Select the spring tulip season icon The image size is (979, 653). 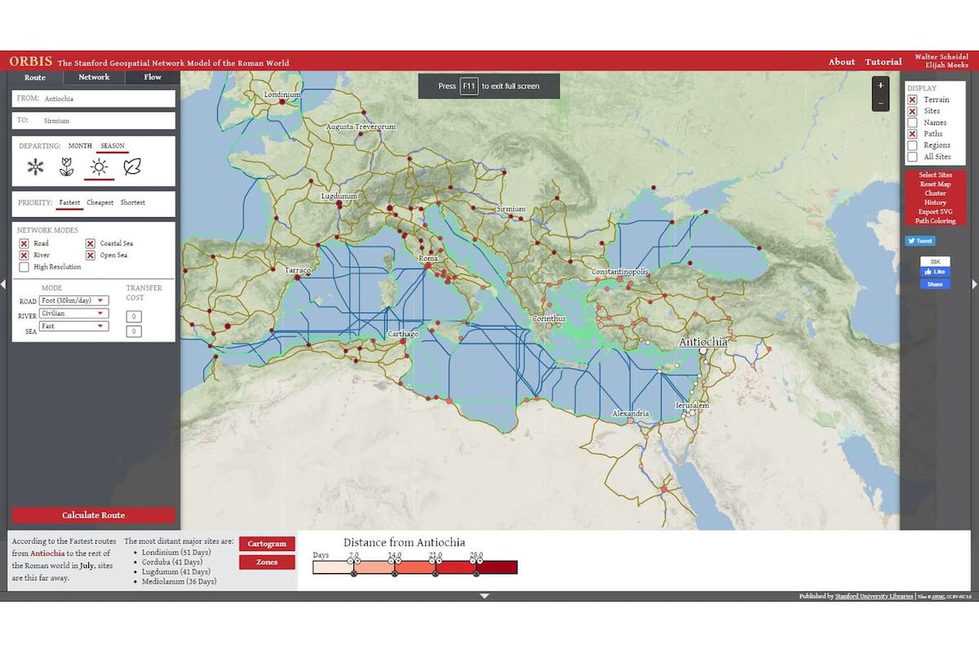pos(67,167)
